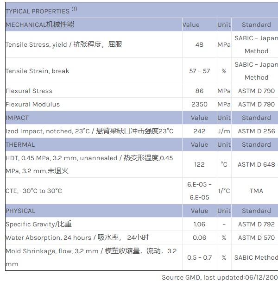The height and width of the screenshot is (281, 278).
Task: Click the ASTM D 570 standard cell
Action: 256,237
